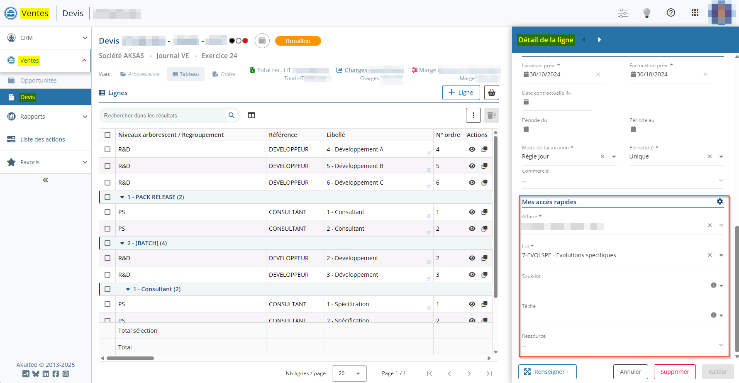
Task: Click the shopping basket icon beside Ligne
Action: point(492,93)
